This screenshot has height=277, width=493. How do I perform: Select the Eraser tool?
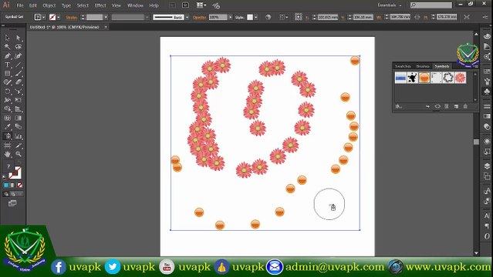coord(19,82)
